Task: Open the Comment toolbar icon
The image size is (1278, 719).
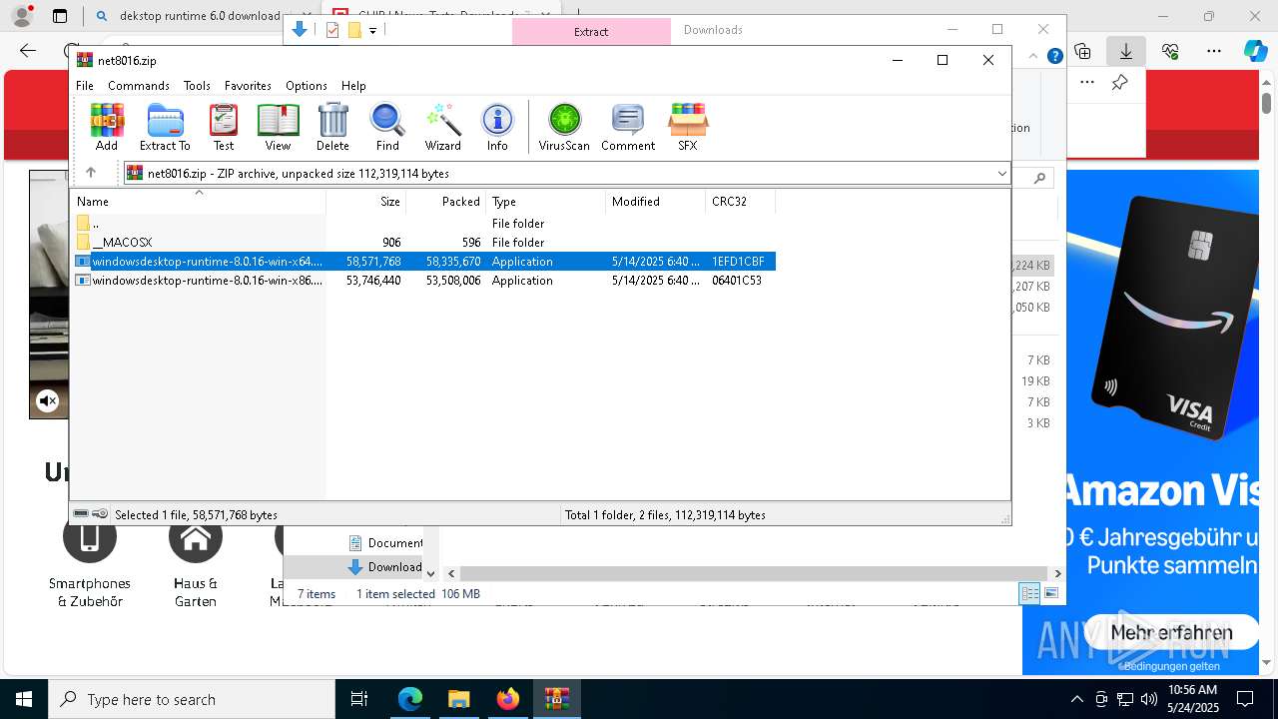Action: pos(628,127)
